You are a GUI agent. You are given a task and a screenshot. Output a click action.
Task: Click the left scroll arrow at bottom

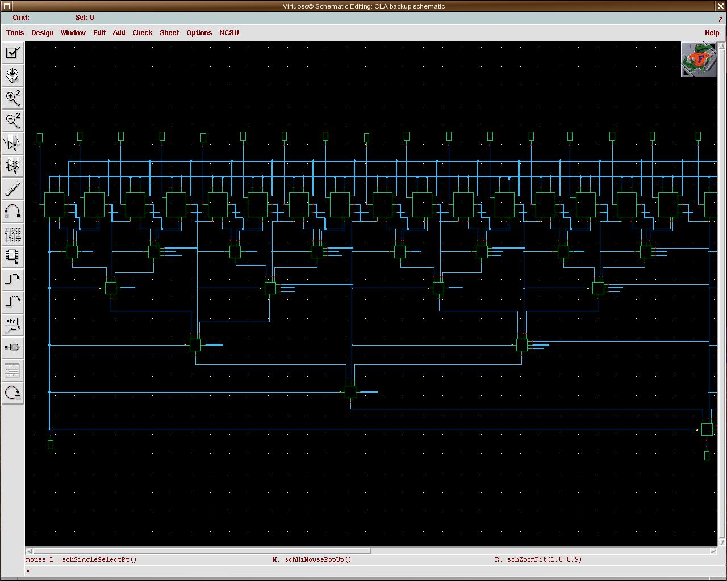29,550
